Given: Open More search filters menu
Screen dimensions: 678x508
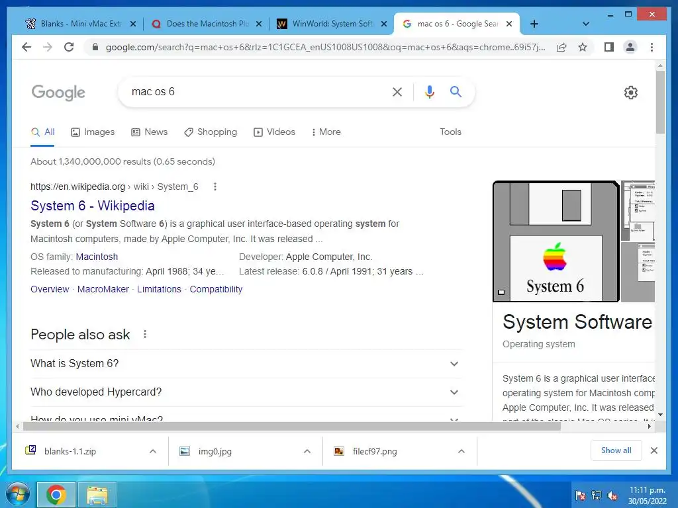Looking at the screenshot, I should click(x=326, y=132).
